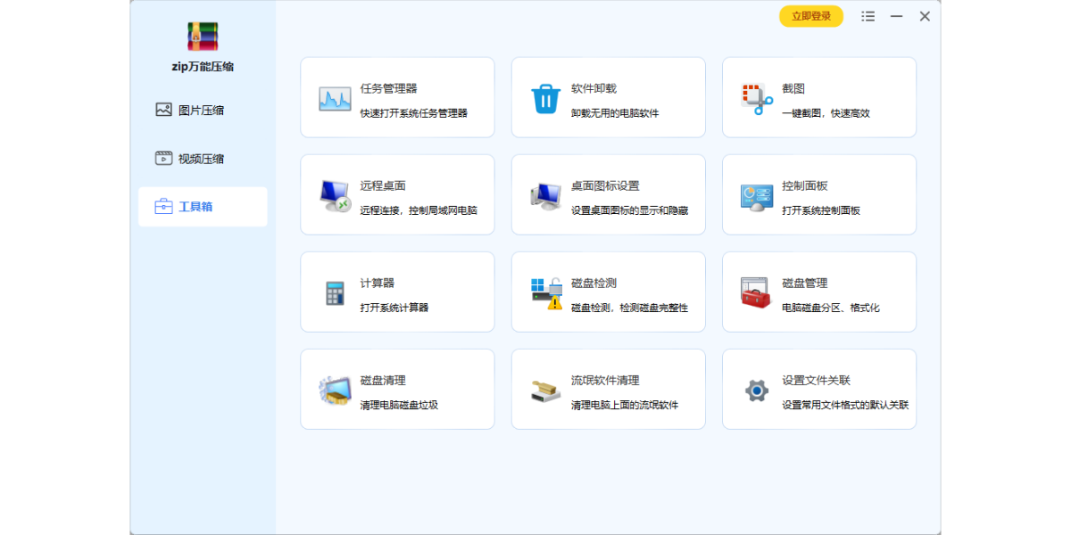Click the blue trash can uninstall icon
This screenshot has width=1071, height=535.
[545, 99]
